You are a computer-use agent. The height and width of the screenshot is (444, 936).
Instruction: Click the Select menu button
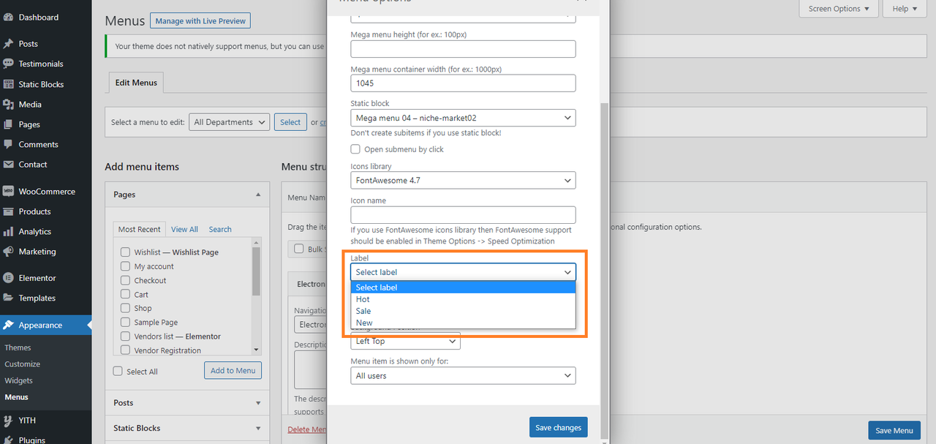click(x=290, y=122)
